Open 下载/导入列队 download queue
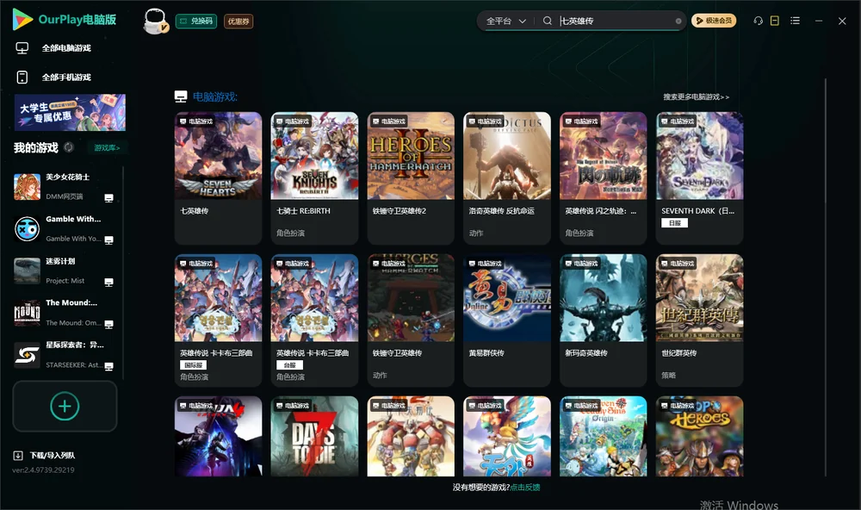This screenshot has width=861, height=510. pos(53,455)
